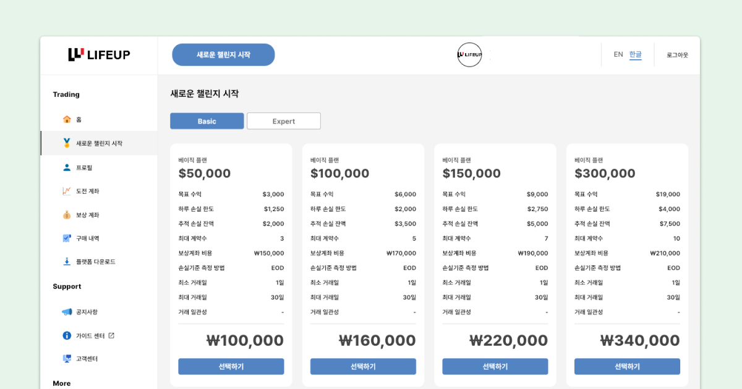This screenshot has width=742, height=389.
Task: Select 한글 language option
Action: click(x=636, y=54)
